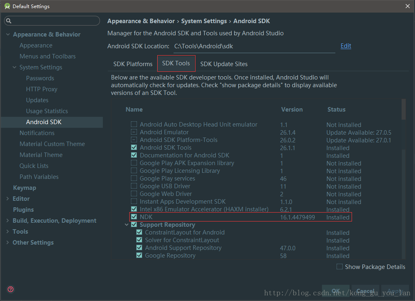The image size is (415, 301).
Task: Select the SDK Tools tab
Action: tap(176, 63)
